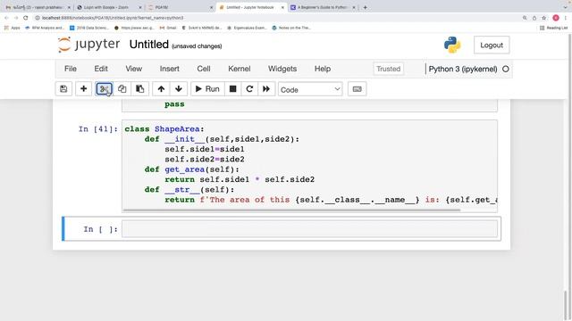
Task: Open the File menu
Action: [x=71, y=69]
